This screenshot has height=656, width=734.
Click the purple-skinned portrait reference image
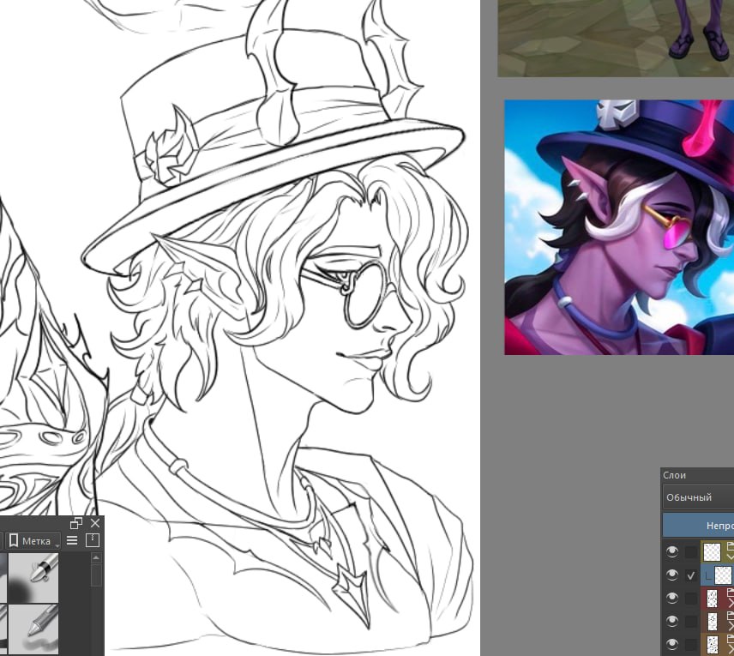pyautogui.click(x=619, y=227)
